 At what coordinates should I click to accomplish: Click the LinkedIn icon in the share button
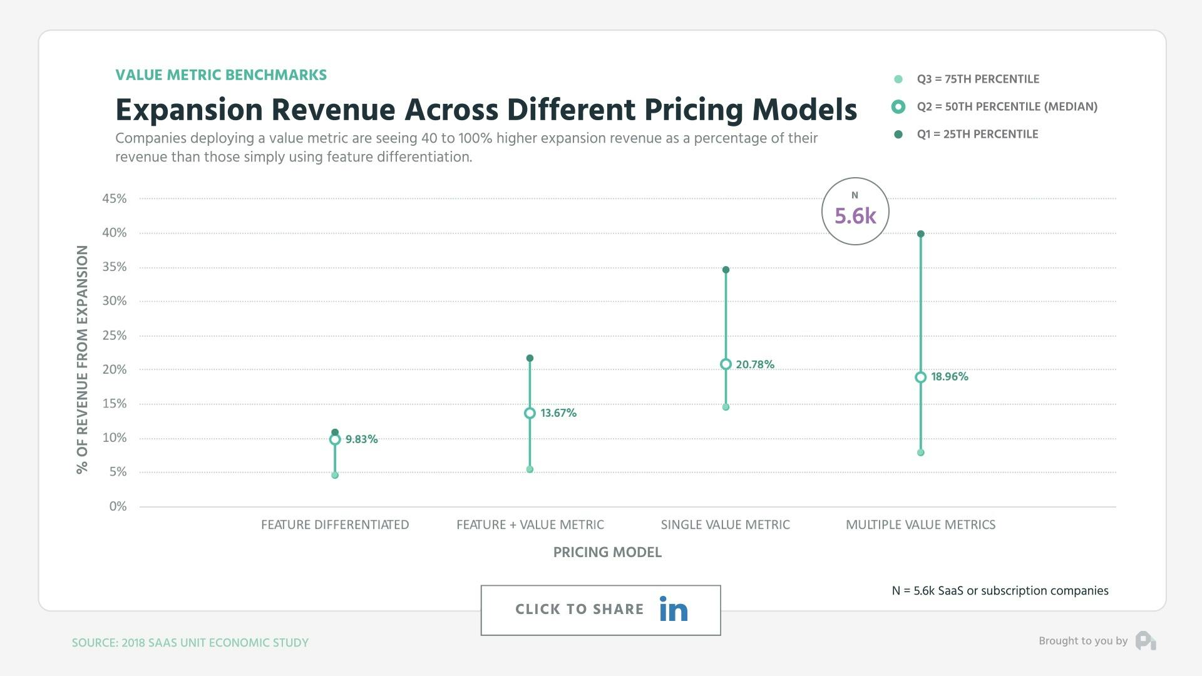pos(672,609)
